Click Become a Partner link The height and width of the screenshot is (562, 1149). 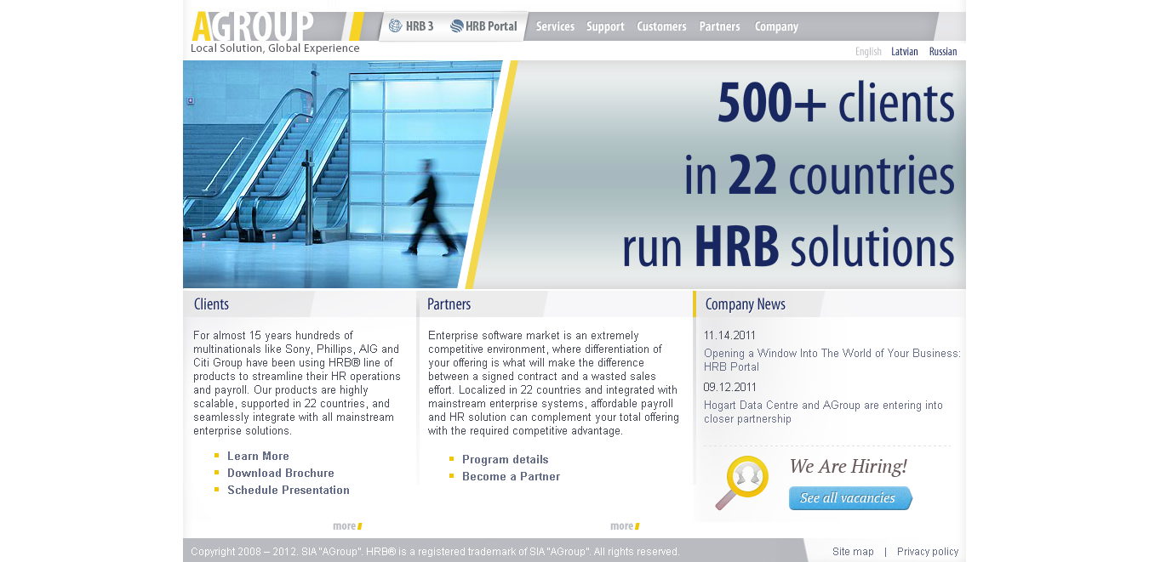(511, 477)
